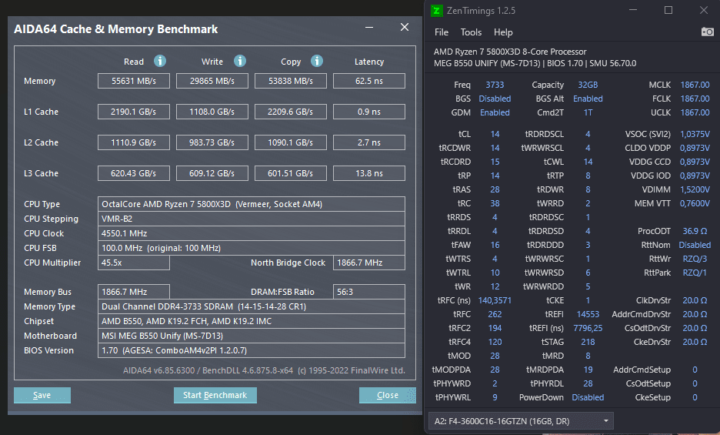Viewport: 720px width, 435px height.
Task: Select the Memory Write value 29865 MB/s
Action: coord(212,81)
